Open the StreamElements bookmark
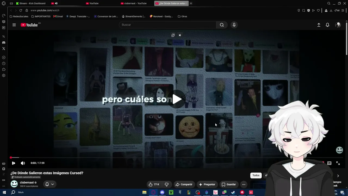This screenshot has width=348, height=196. point(133,16)
